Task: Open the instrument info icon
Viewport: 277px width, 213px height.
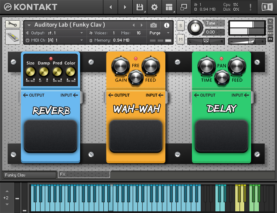Action: coord(167,25)
